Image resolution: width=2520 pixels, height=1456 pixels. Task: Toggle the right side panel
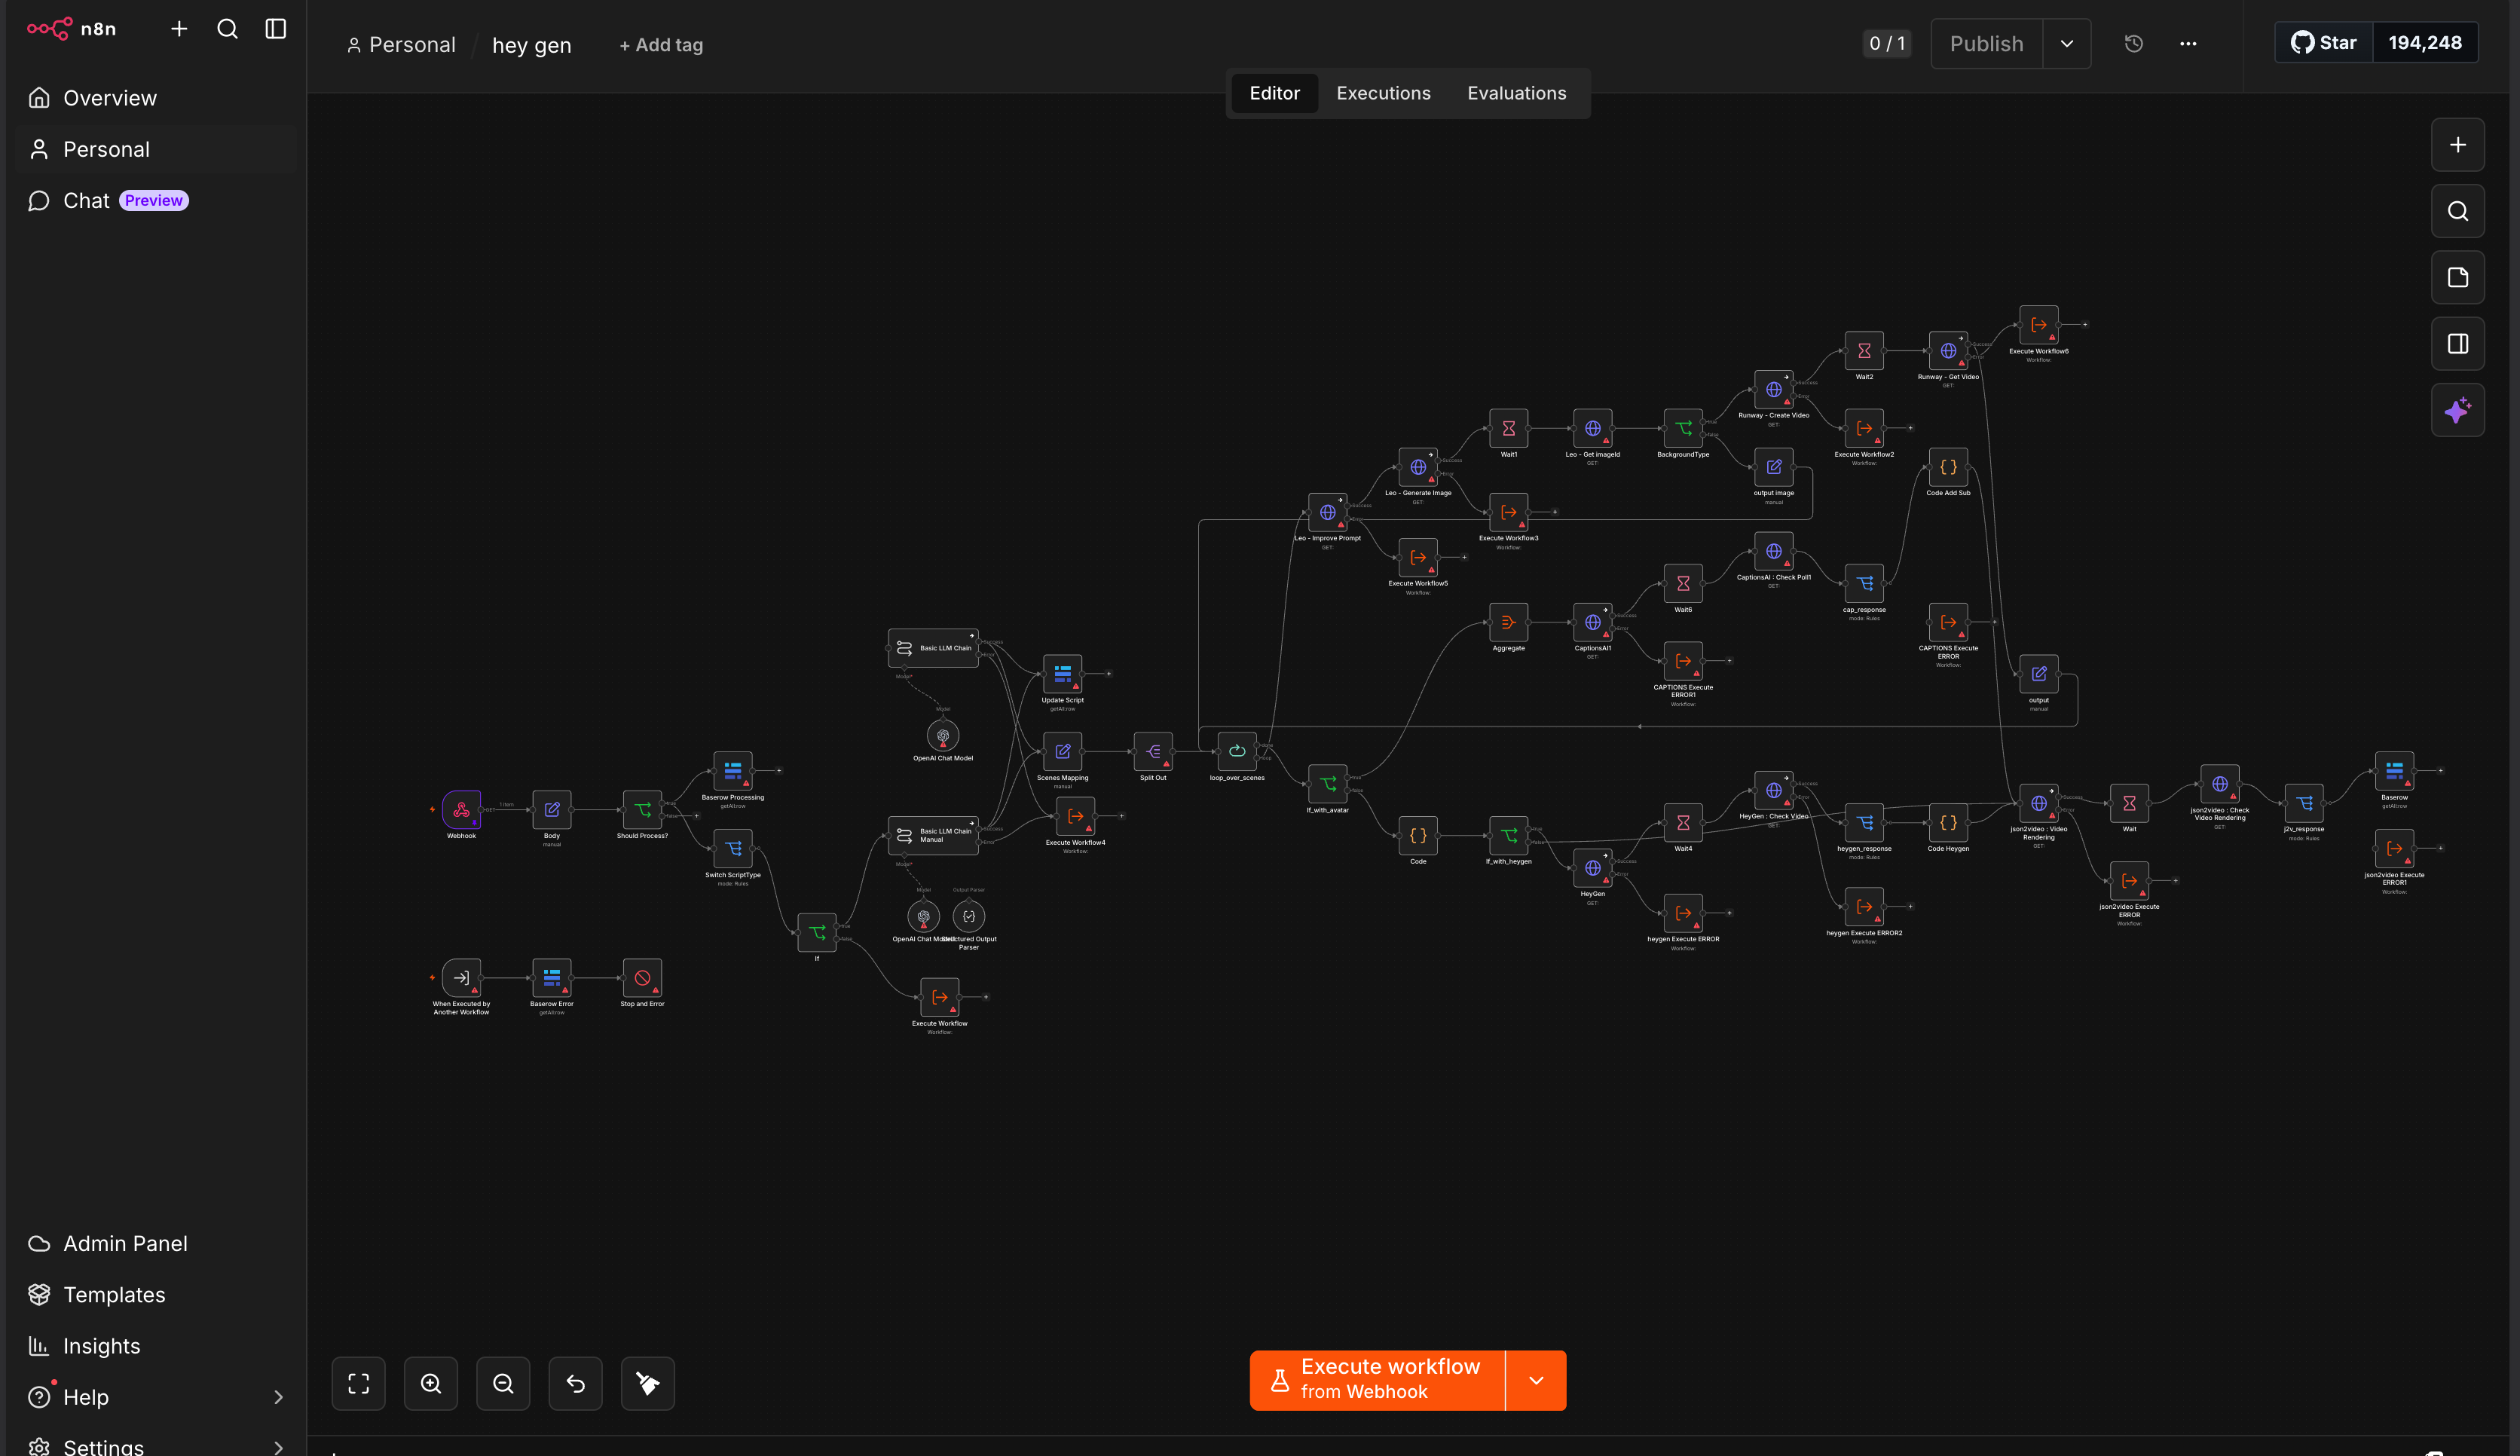[x=2458, y=344]
